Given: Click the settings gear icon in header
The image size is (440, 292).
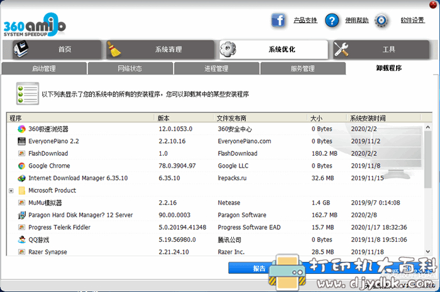Looking at the screenshot, I should pyautogui.click(x=381, y=21).
